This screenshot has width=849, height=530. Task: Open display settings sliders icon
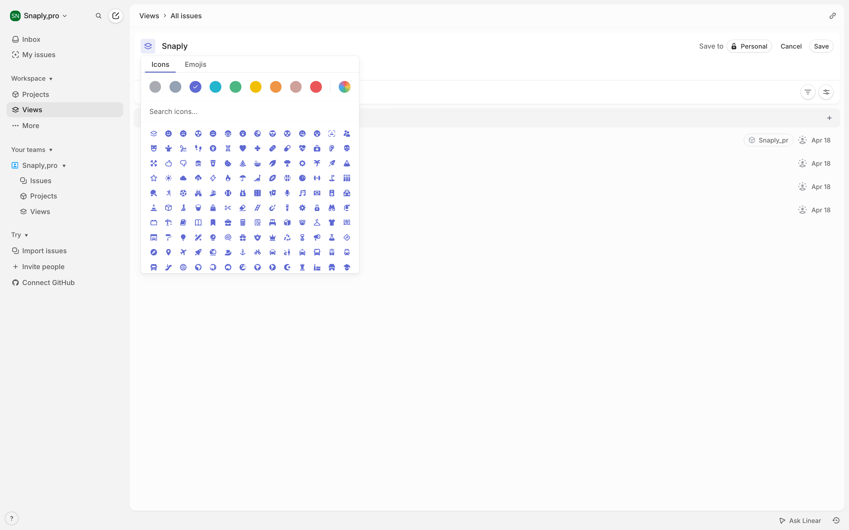coord(826,92)
